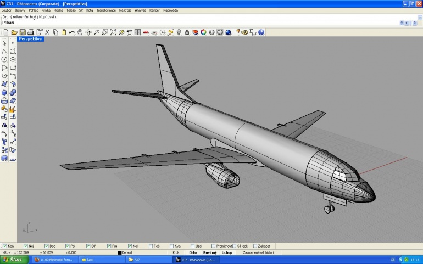
Task: Toggle Krok in the status bar
Action: coord(176,252)
